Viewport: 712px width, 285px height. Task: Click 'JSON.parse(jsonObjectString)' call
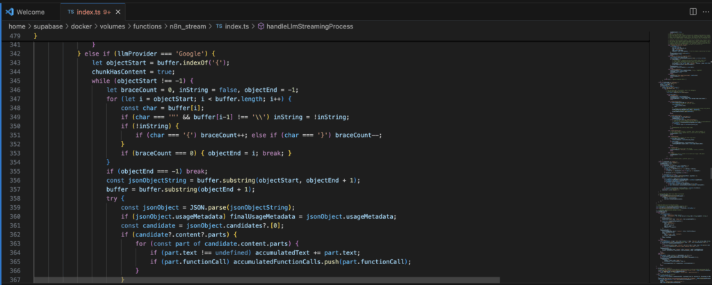point(240,207)
